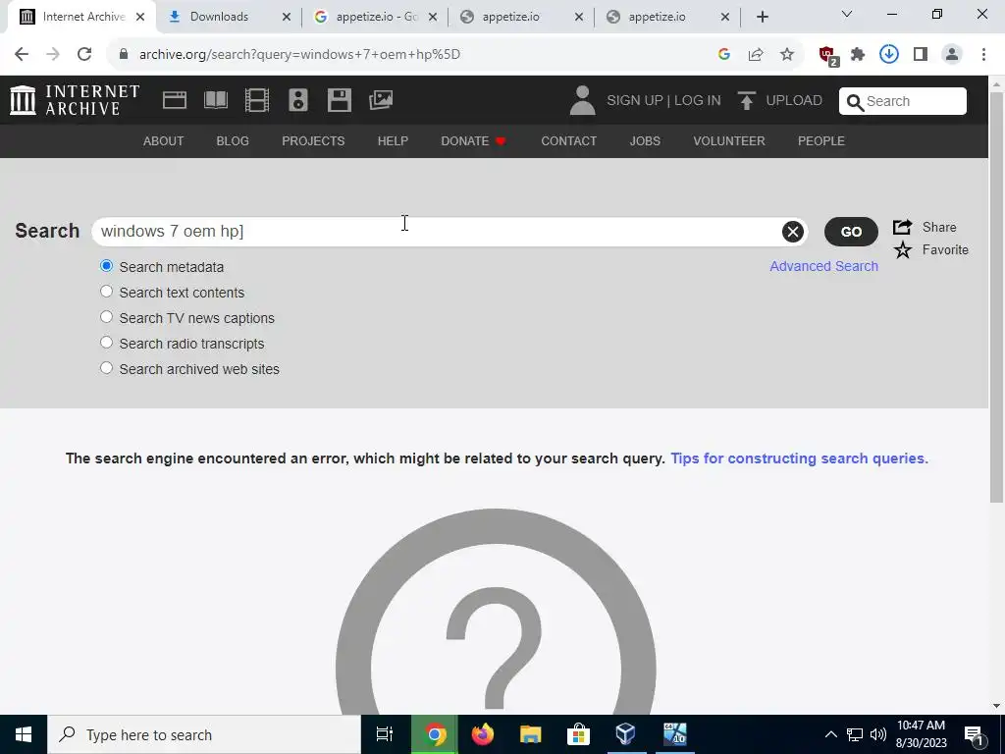1005x754 pixels.
Task: Open Task View on the taskbar
Action: click(385, 734)
